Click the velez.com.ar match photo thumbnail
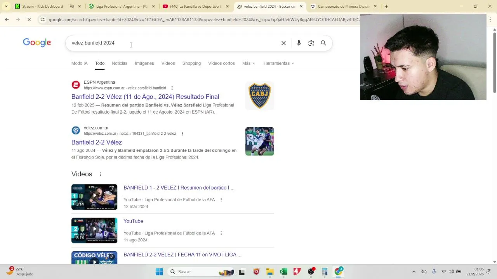497x279 pixels. tap(260, 141)
